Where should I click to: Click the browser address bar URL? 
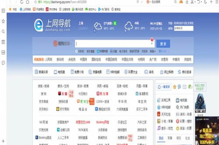coord(65,2)
